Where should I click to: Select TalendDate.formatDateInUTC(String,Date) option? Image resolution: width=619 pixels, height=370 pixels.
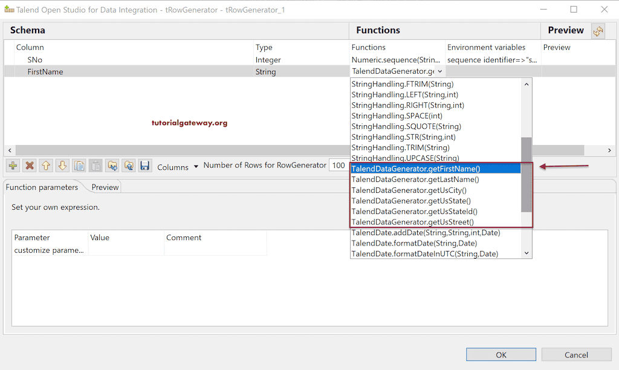click(436, 254)
